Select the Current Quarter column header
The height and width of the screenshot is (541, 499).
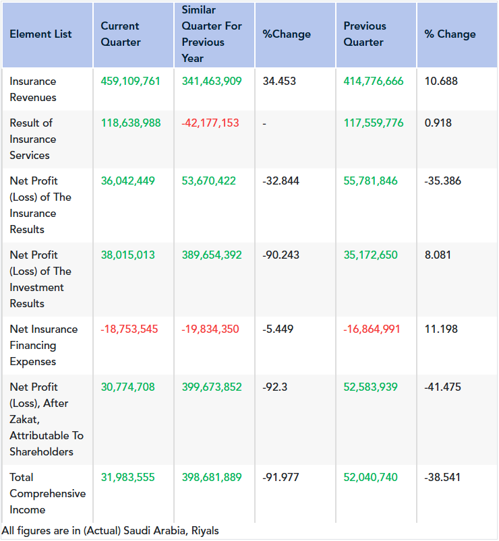pos(120,34)
